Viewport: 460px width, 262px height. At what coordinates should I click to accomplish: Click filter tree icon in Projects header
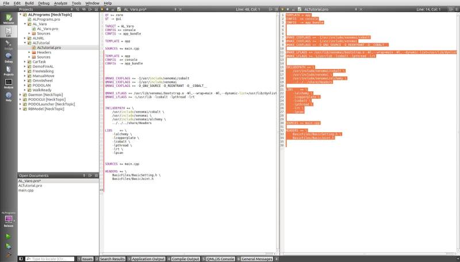78,9
